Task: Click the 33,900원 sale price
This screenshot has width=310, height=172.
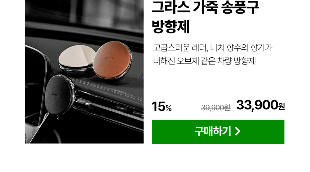Action: (260, 105)
